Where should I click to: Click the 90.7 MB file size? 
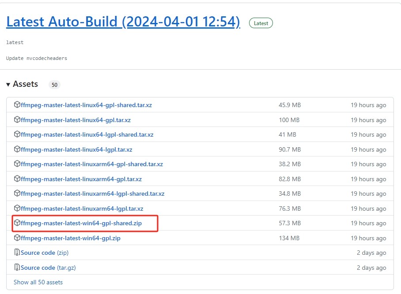point(290,149)
